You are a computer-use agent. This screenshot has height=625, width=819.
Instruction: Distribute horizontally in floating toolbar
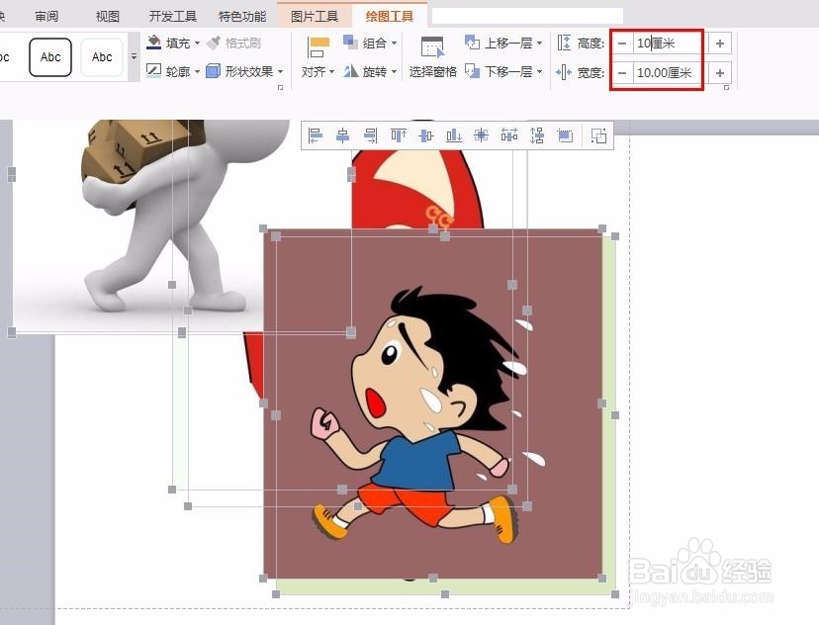[509, 135]
